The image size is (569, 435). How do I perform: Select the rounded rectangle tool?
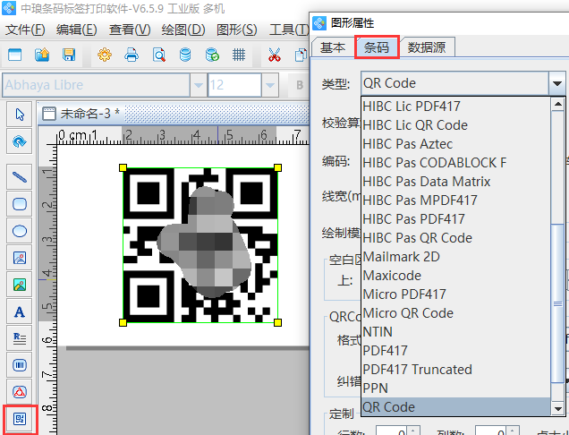tap(20, 204)
